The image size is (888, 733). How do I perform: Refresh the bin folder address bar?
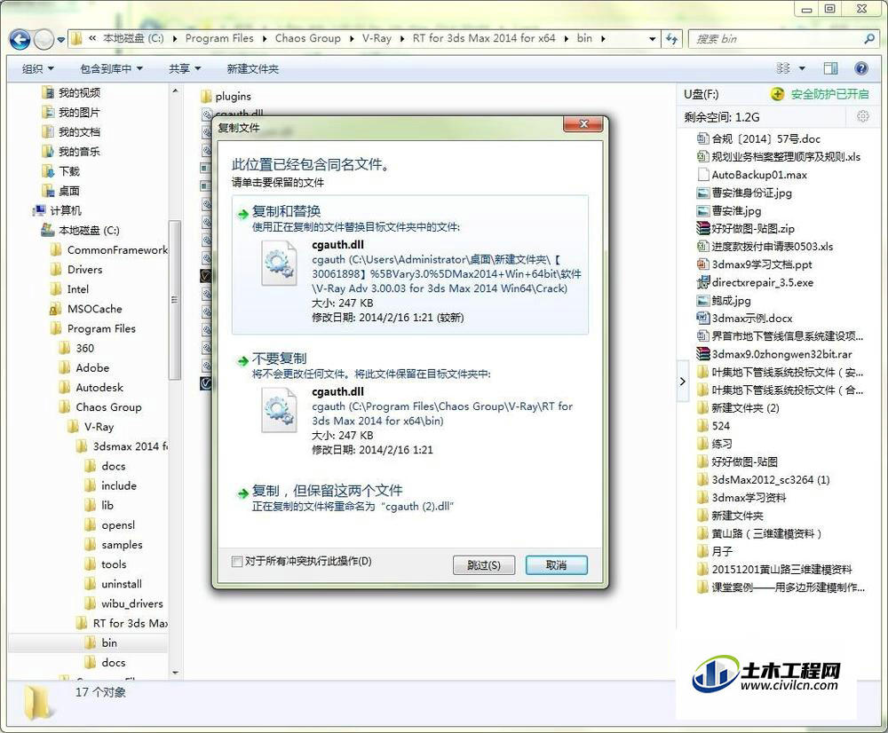(671, 38)
